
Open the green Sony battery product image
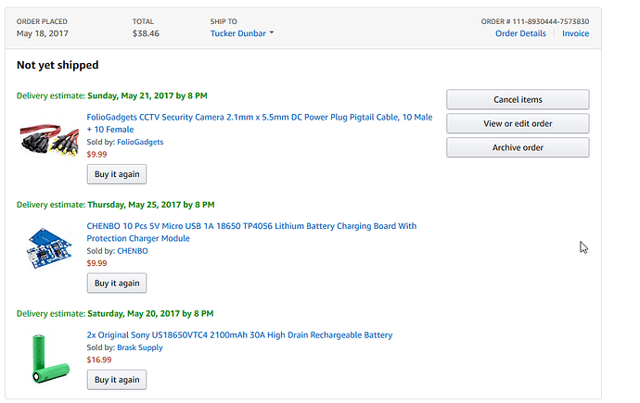50,359
